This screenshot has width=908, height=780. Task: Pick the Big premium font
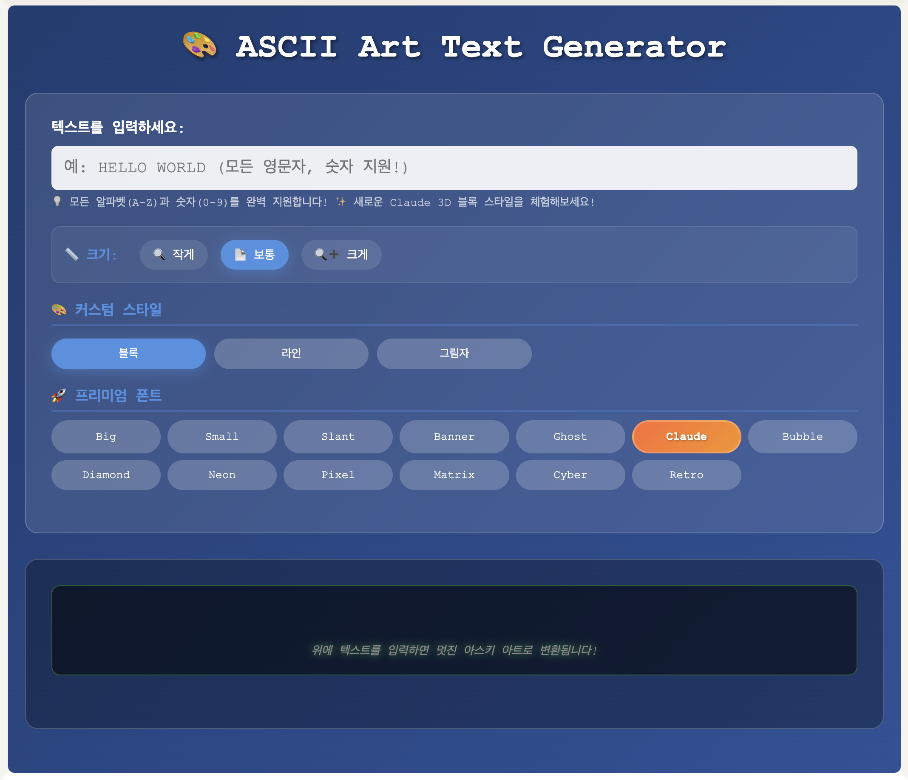106,437
